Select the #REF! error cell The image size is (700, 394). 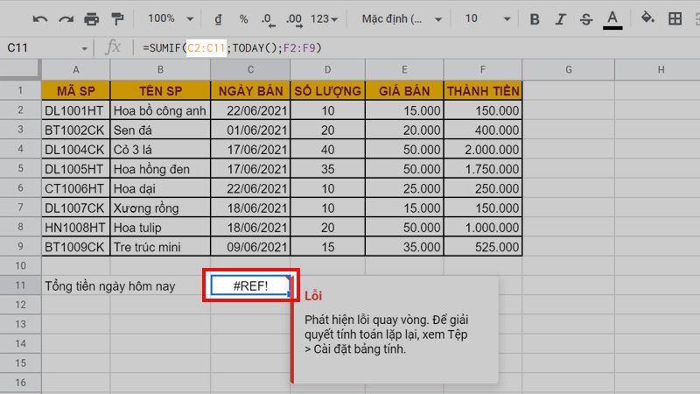click(250, 285)
